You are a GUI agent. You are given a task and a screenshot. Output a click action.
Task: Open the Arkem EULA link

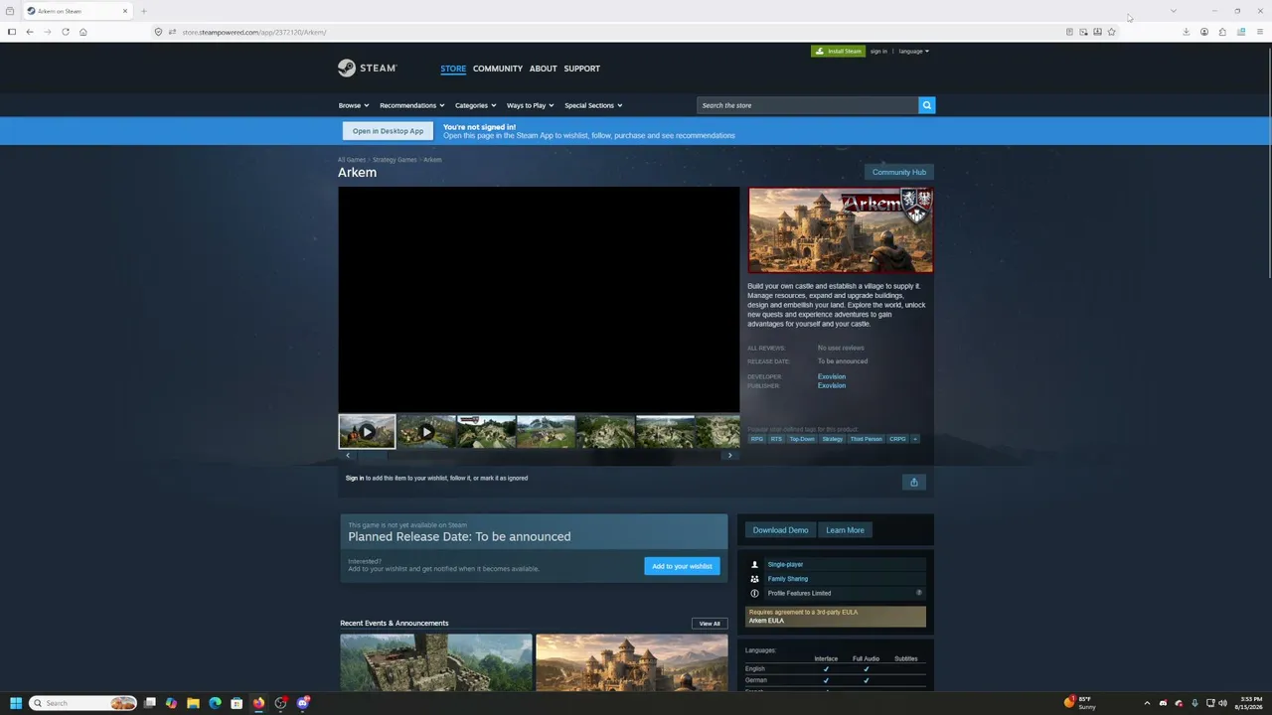[x=766, y=621]
